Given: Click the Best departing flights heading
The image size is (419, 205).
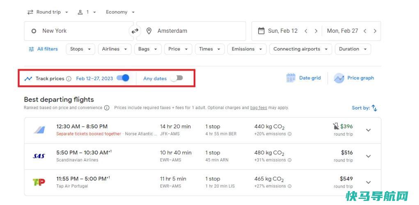Looking at the screenshot, I should coord(59,100).
